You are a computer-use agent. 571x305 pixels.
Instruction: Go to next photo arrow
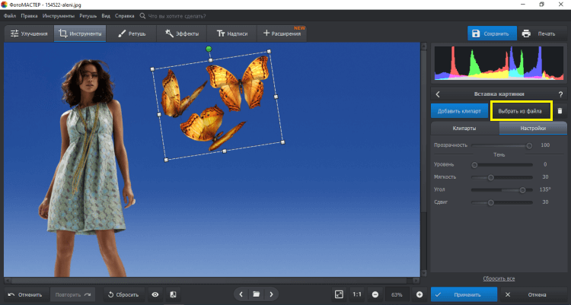point(271,294)
